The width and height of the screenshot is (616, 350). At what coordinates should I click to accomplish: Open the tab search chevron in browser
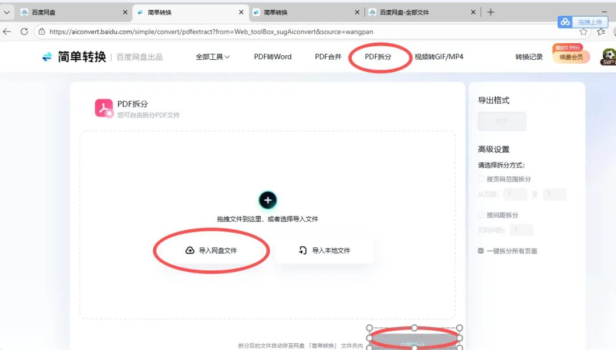7,12
